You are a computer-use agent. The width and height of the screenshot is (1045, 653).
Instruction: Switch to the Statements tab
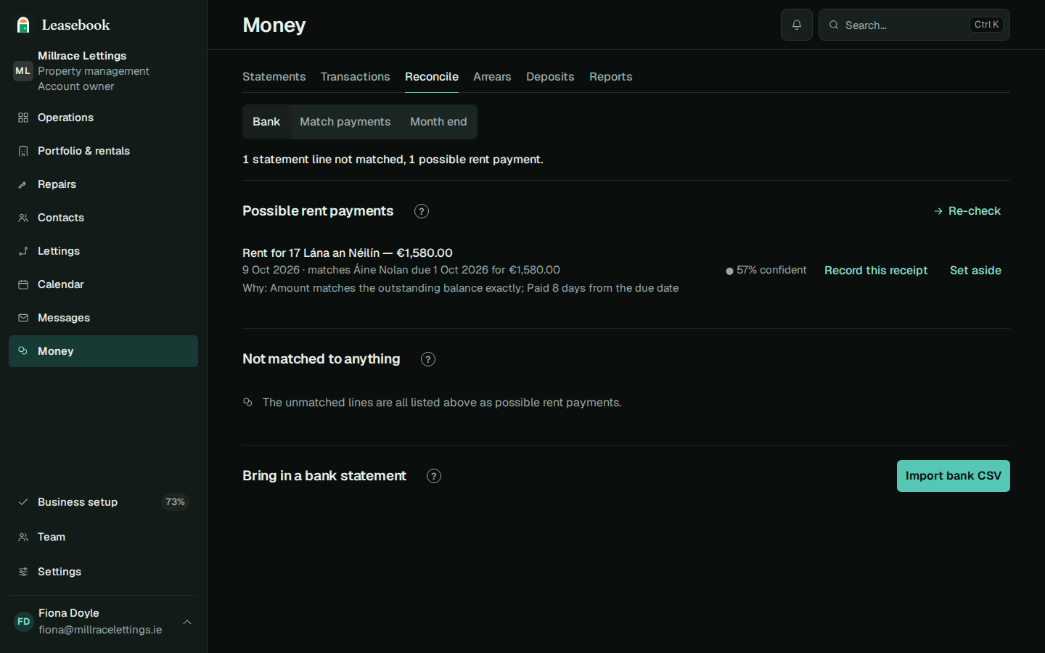point(274,76)
